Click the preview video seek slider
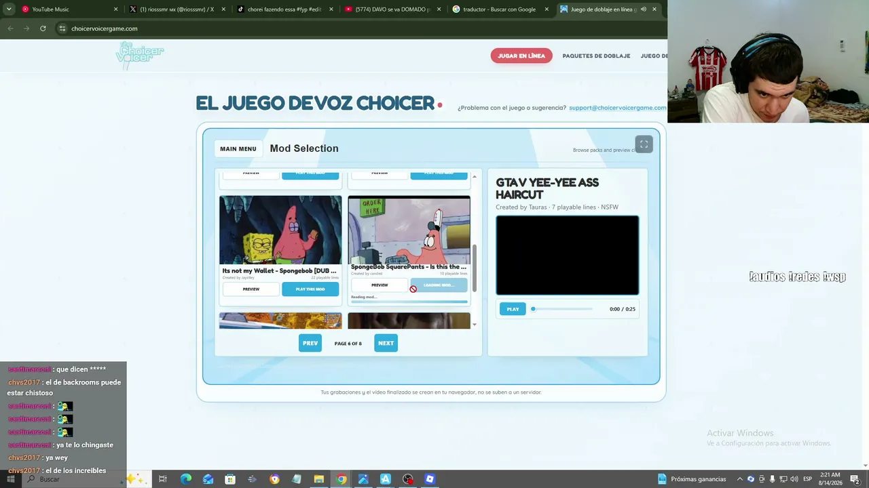This screenshot has height=488, width=869. click(x=563, y=309)
